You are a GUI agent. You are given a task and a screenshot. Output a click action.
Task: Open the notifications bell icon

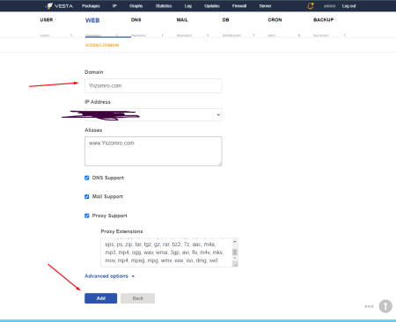tap(311, 6)
